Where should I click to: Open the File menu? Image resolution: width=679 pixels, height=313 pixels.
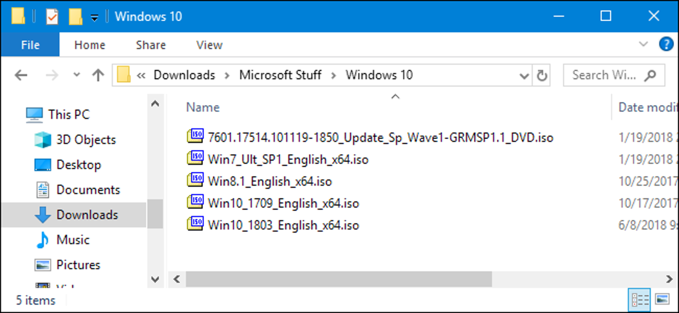tap(30, 45)
